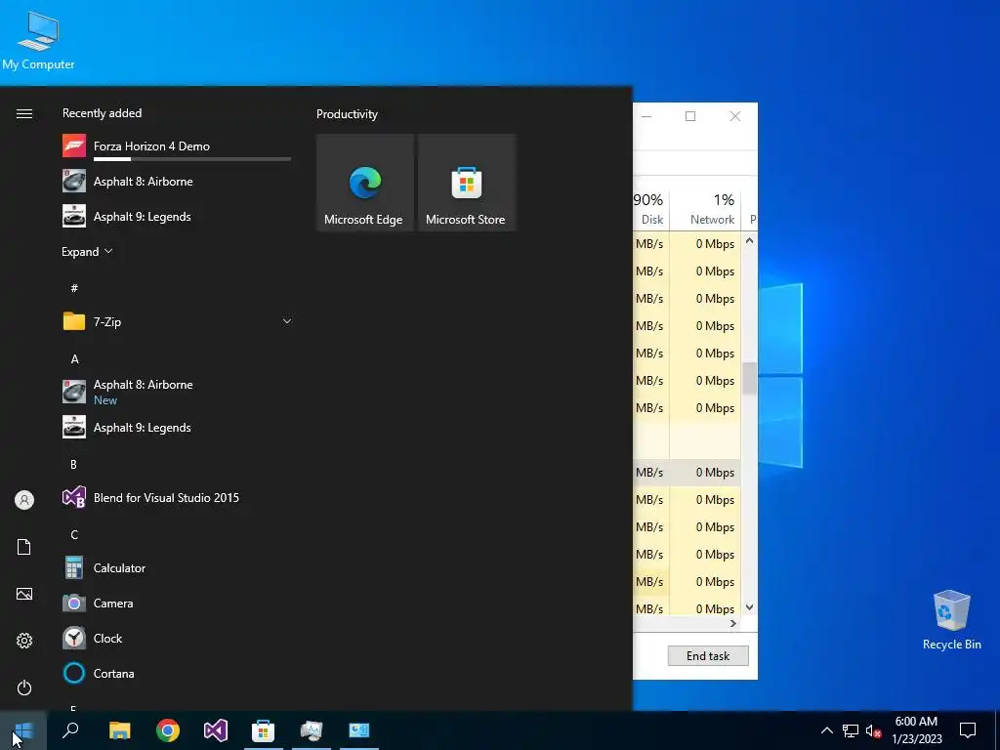Screen dimensions: 1000x750
Task: Open the Microsoft Store tile
Action: pyautogui.click(x=466, y=183)
